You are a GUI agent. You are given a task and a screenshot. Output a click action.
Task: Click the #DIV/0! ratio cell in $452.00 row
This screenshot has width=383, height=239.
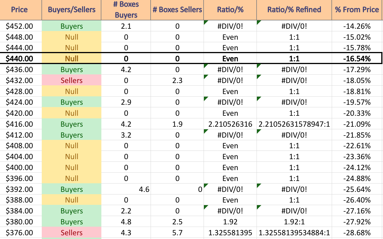[x=230, y=26]
